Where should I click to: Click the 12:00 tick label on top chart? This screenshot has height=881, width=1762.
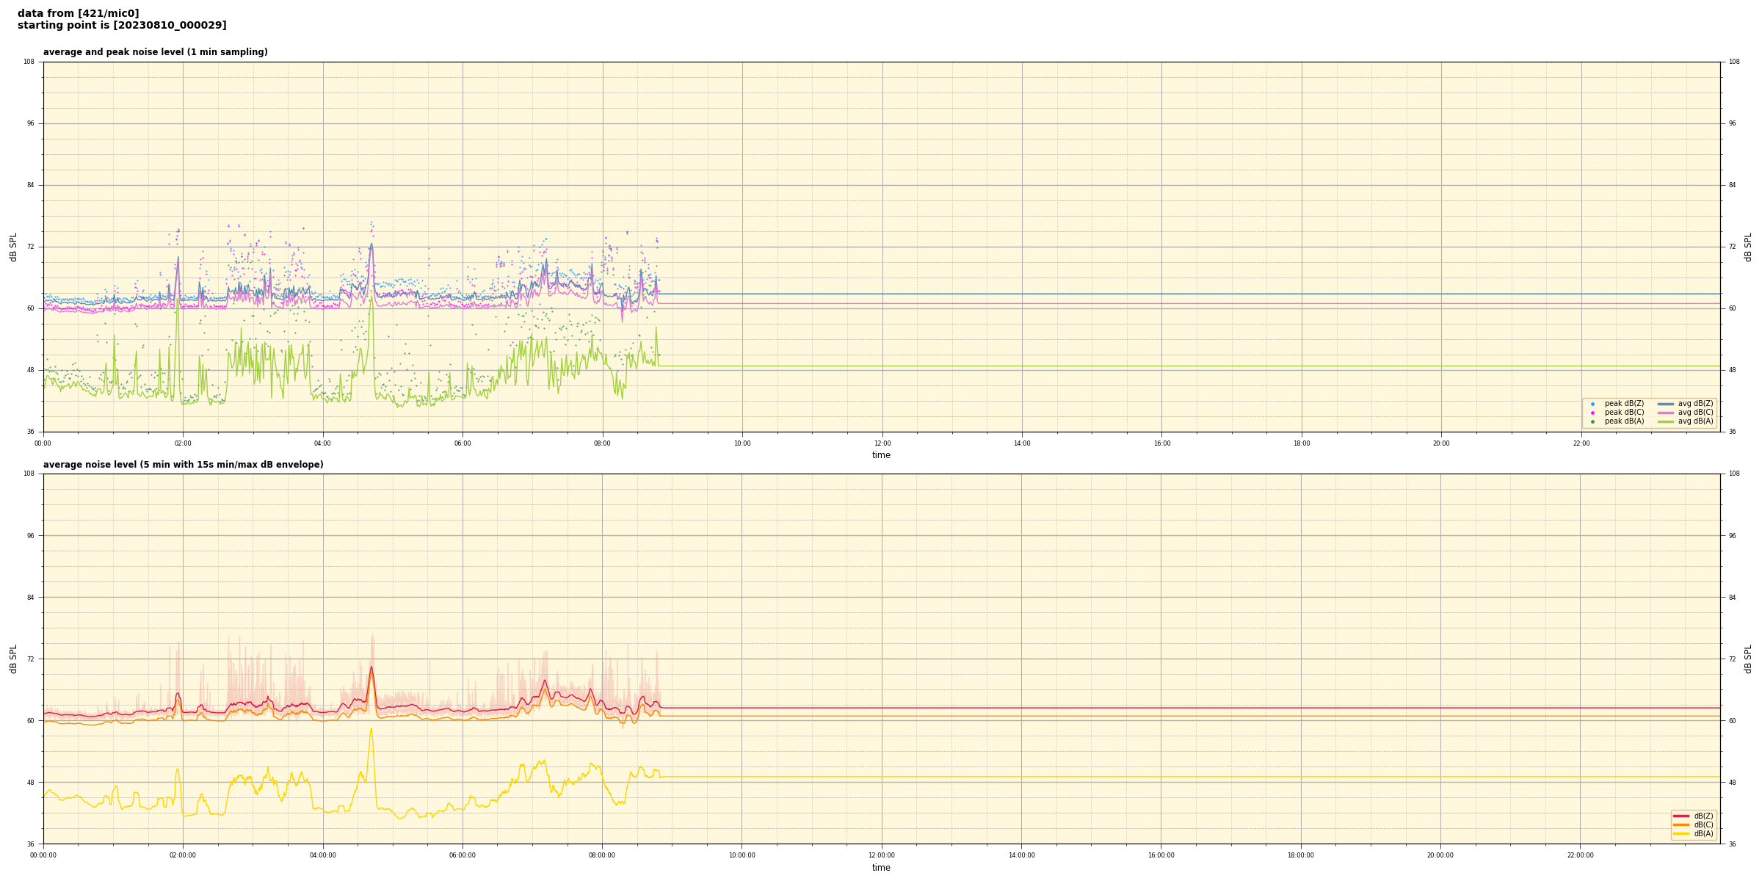[882, 443]
